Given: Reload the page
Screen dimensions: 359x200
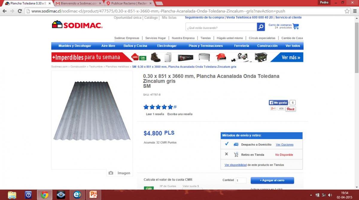Looking at the screenshot, I should tap(20, 11).
